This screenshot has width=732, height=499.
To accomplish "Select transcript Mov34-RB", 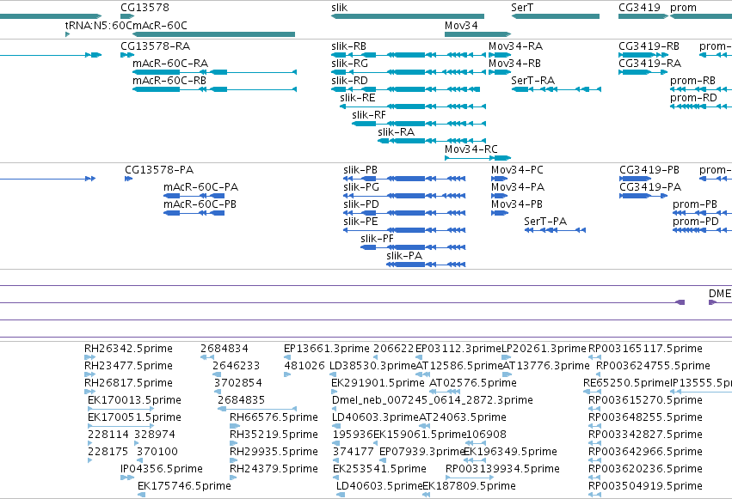I will [x=500, y=72].
